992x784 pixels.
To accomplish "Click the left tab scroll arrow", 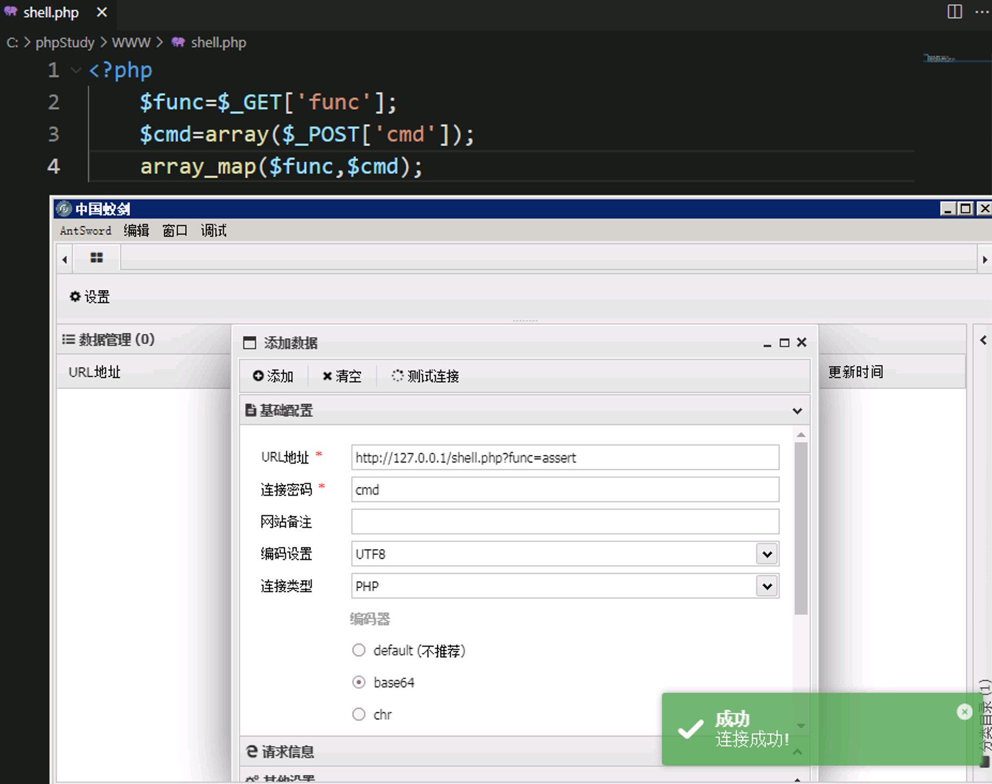I will (x=64, y=260).
